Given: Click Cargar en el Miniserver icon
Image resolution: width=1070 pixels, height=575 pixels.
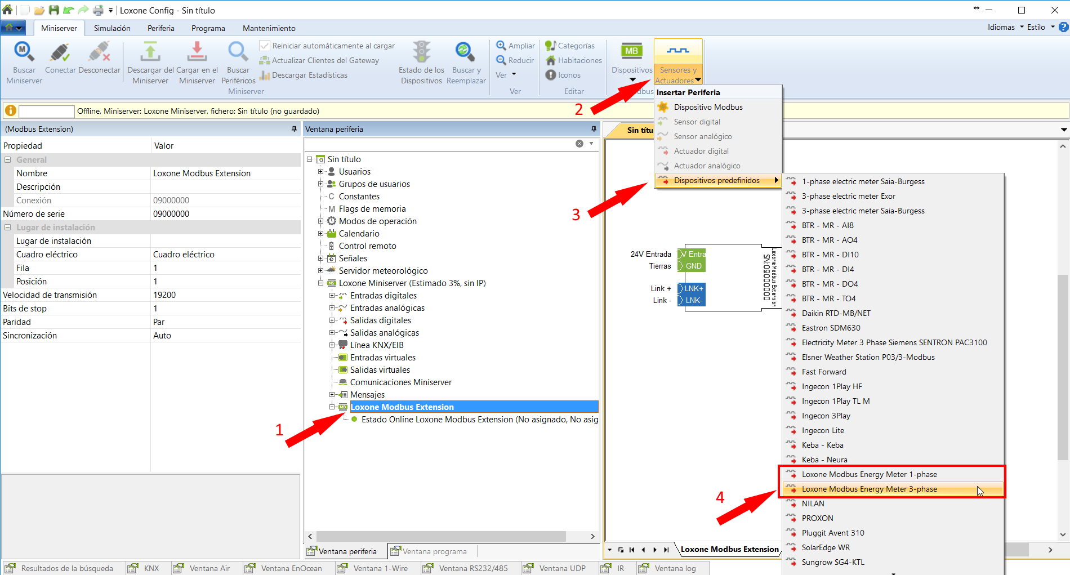Looking at the screenshot, I should pos(197,52).
